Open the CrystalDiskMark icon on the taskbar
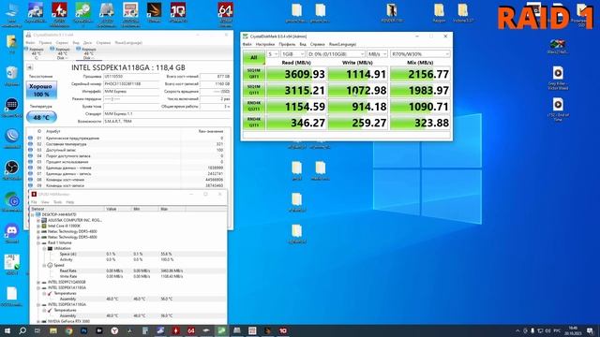This screenshot has height=337, width=600. [221, 330]
